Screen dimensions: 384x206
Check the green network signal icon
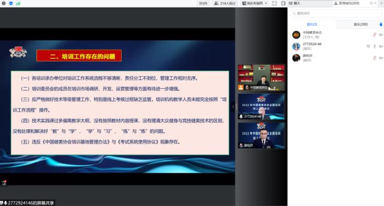pyautogui.click(x=18, y=3)
